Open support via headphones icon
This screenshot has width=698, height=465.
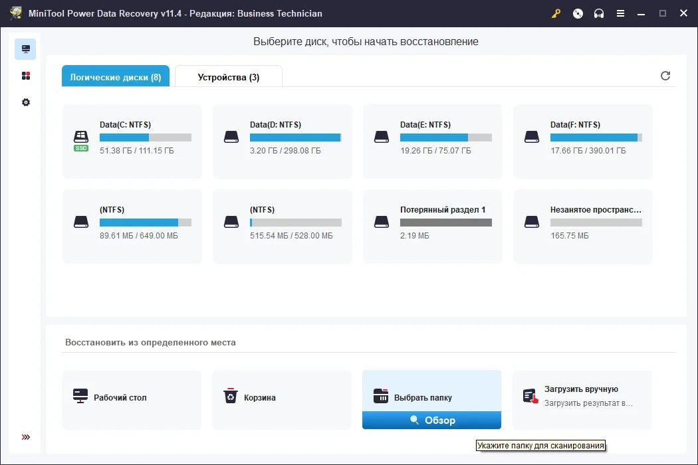tap(599, 13)
